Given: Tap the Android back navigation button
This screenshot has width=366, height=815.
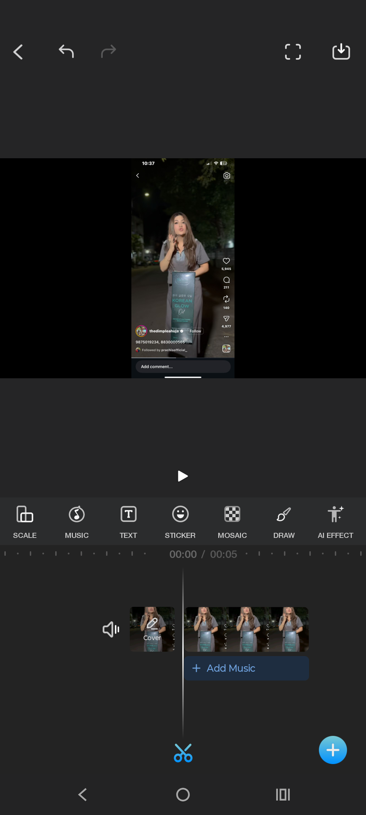Looking at the screenshot, I should point(83,795).
